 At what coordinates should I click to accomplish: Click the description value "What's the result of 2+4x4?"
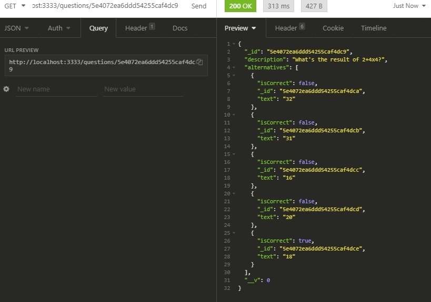[x=338, y=59]
